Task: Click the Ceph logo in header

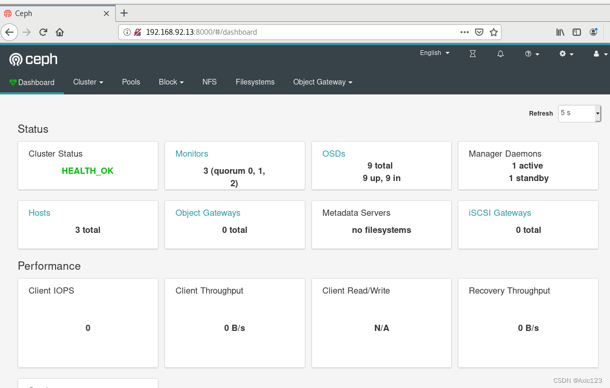Action: click(33, 60)
